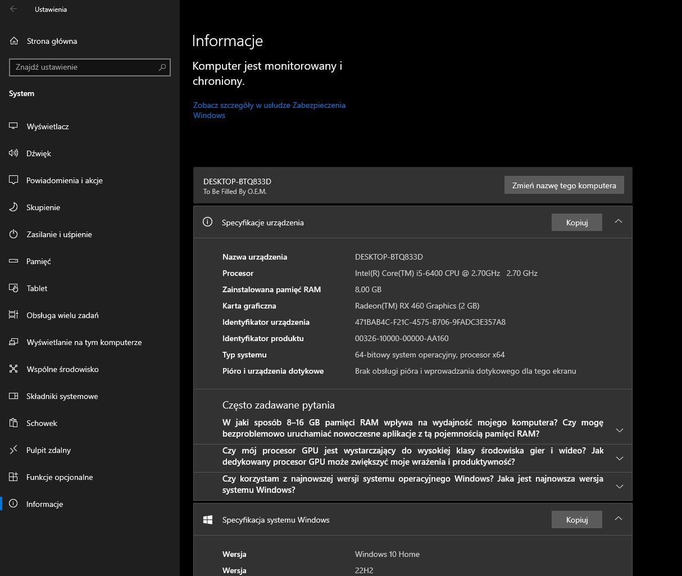Image resolution: width=682 pixels, height=576 pixels.
Task: Click the Tablet icon
Action: coord(14,288)
